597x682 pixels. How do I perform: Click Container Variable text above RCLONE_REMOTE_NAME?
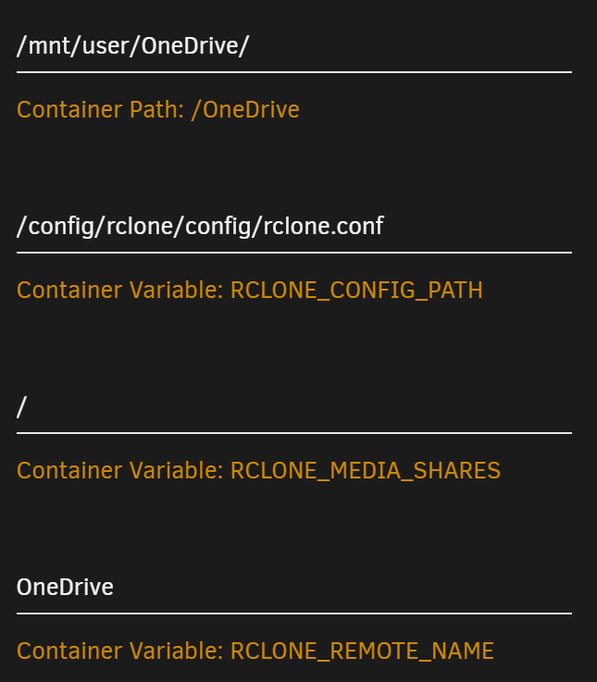click(120, 651)
